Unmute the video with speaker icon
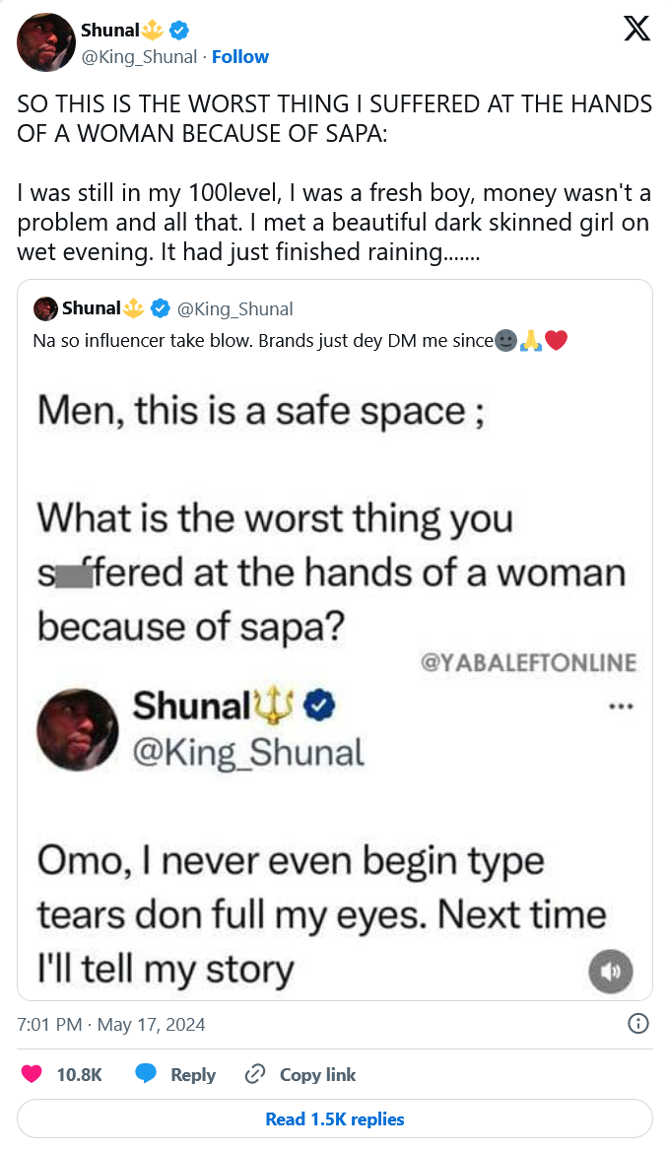 point(610,971)
